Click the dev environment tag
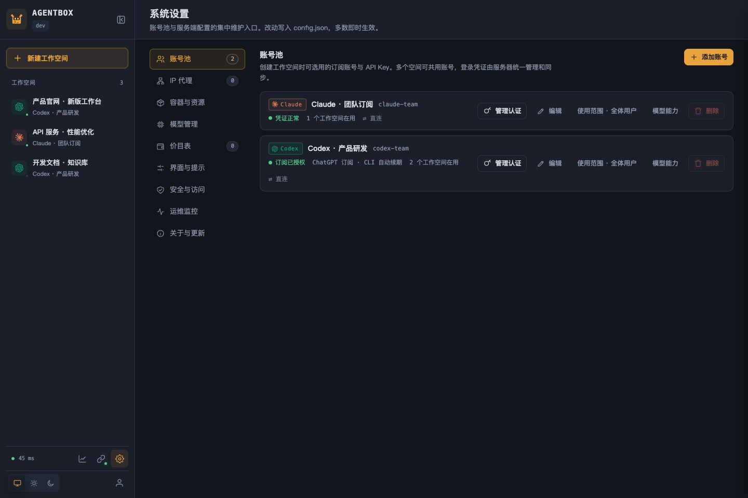The width and height of the screenshot is (748, 498). pos(41,25)
